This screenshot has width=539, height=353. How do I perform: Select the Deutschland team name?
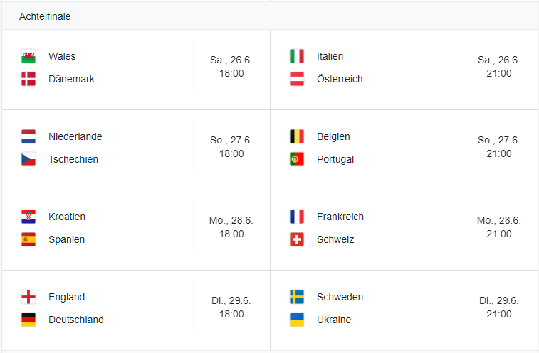76,320
